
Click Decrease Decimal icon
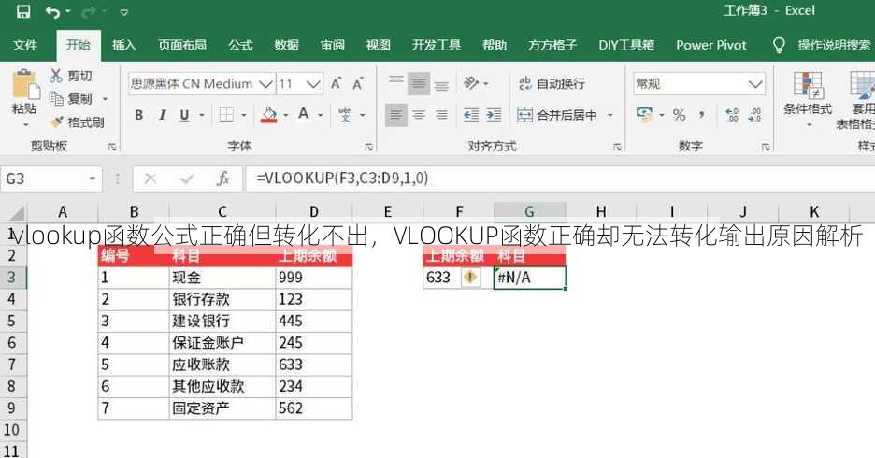[754, 115]
